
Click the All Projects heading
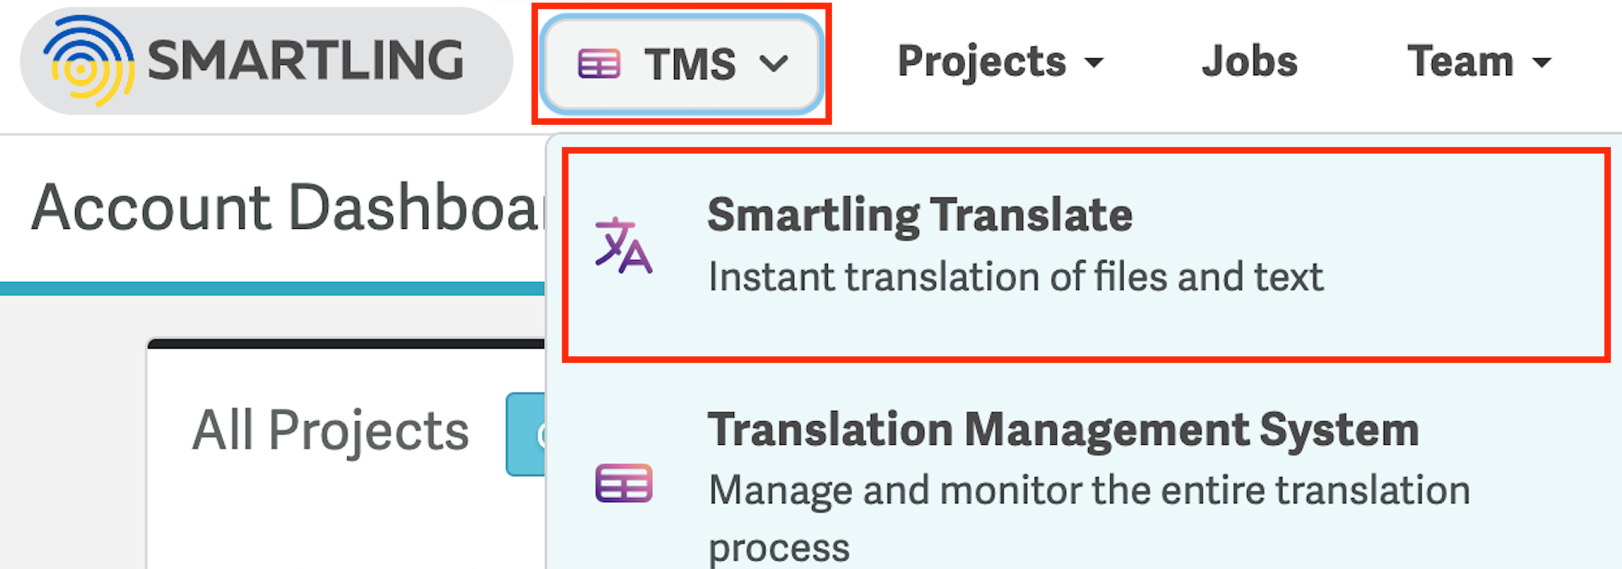tap(330, 431)
